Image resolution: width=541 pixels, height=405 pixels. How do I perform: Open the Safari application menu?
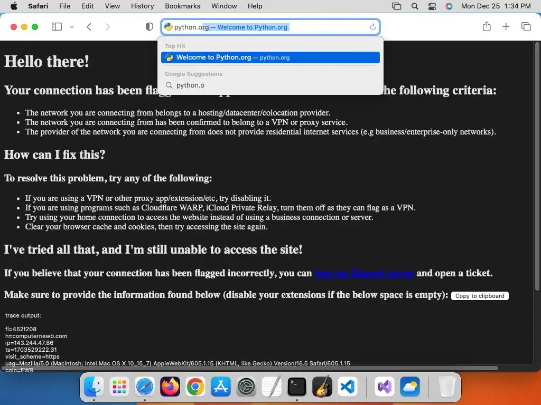point(38,6)
